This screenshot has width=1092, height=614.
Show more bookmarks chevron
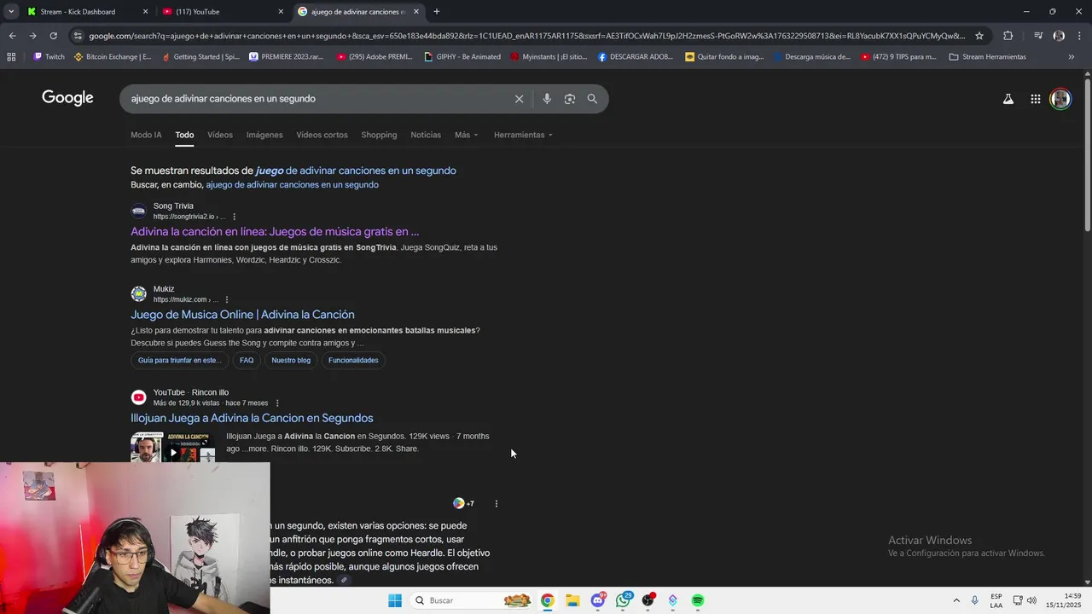(x=1072, y=57)
